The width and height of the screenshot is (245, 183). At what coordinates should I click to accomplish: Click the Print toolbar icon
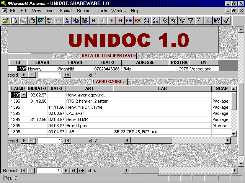pyautogui.click(x=32, y=21)
